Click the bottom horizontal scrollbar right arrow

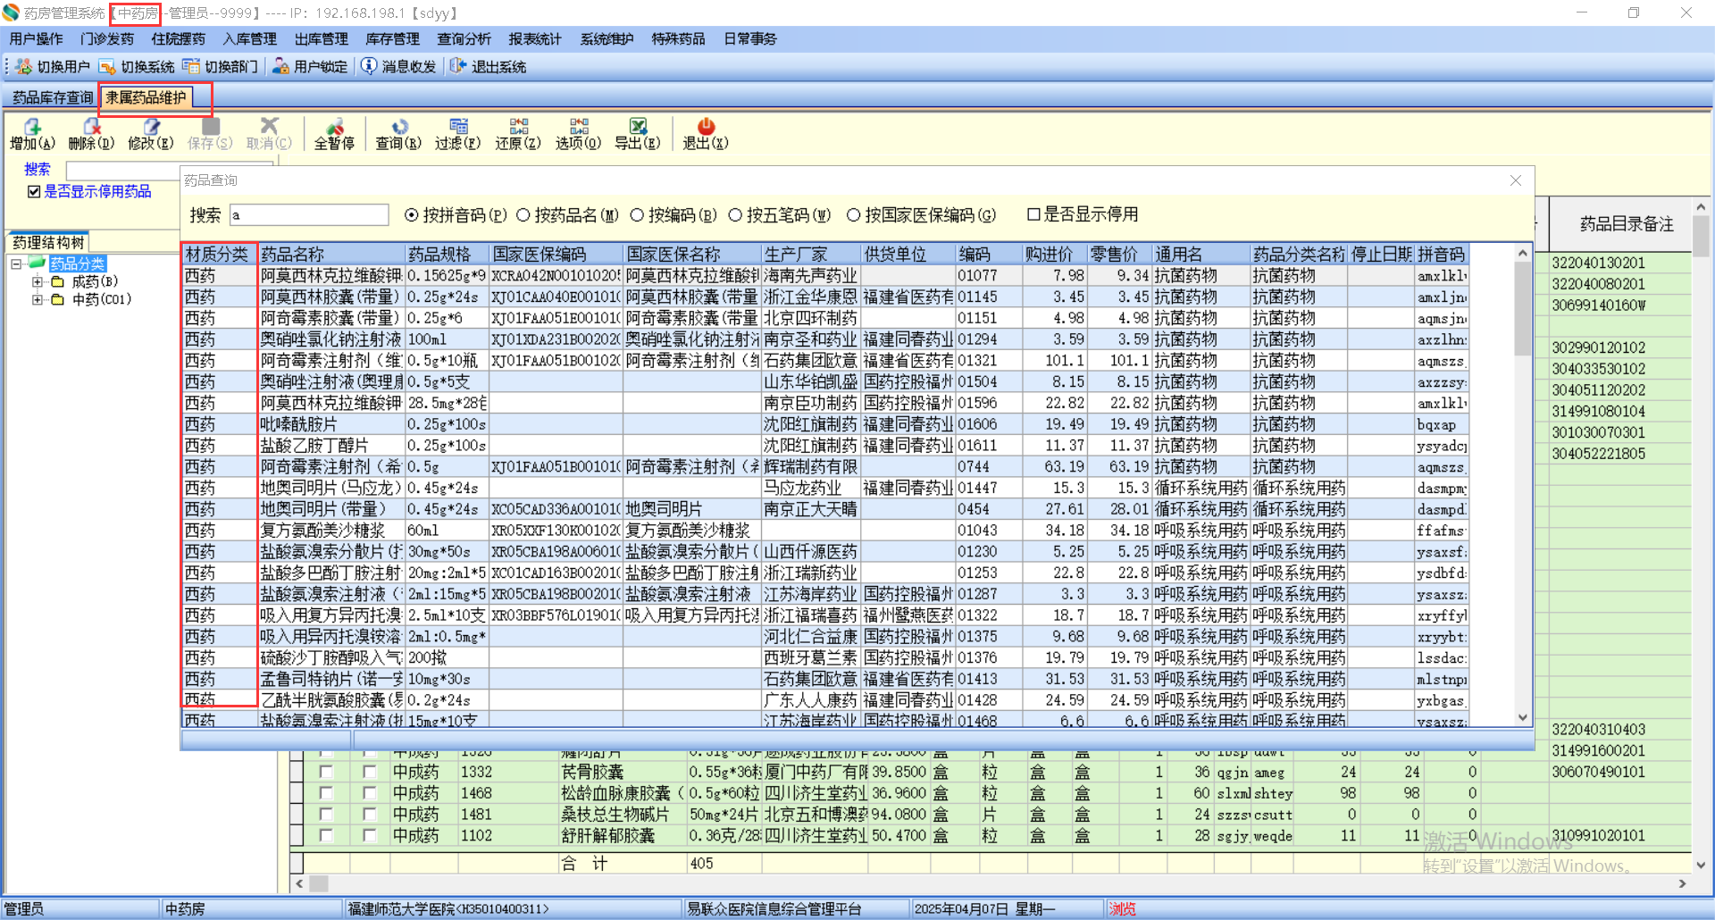tap(1682, 883)
